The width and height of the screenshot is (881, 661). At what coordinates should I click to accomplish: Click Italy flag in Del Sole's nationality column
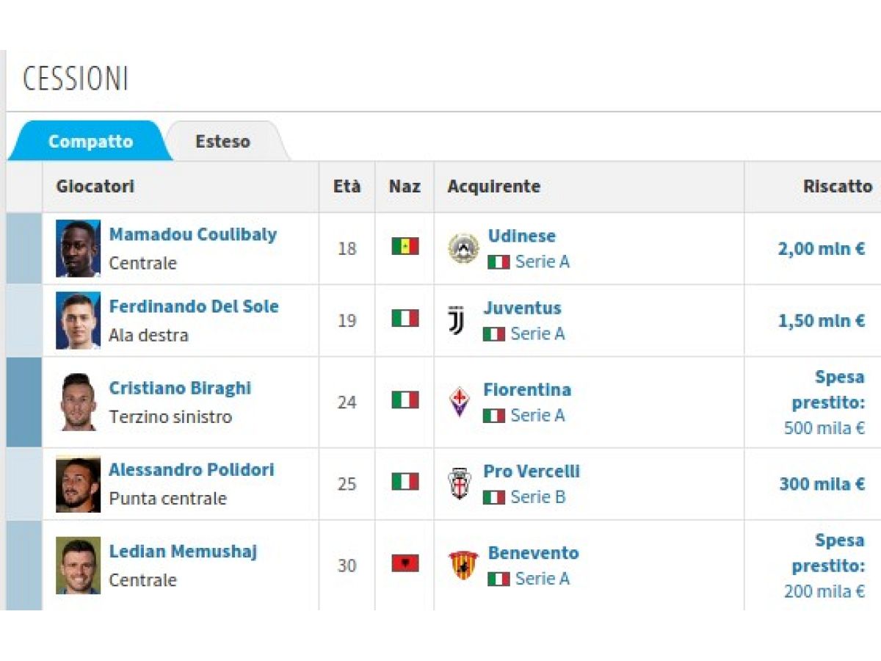[x=405, y=318]
